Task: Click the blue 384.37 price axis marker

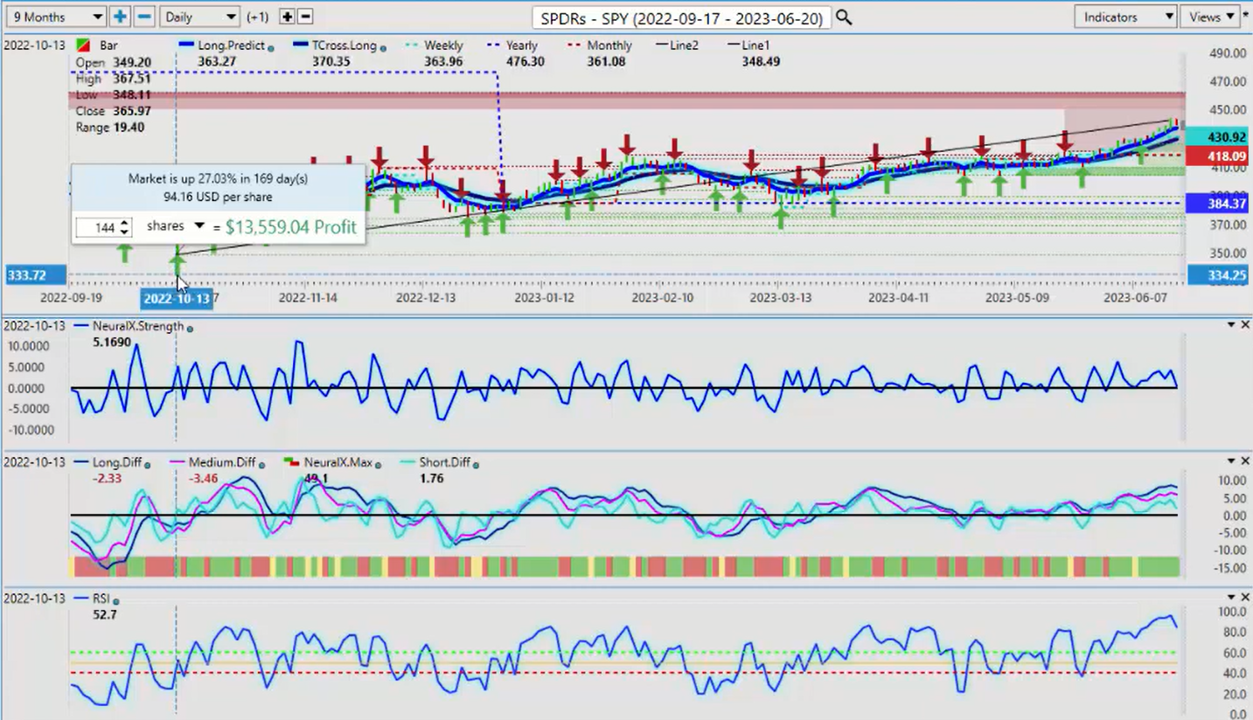Action: point(1219,204)
